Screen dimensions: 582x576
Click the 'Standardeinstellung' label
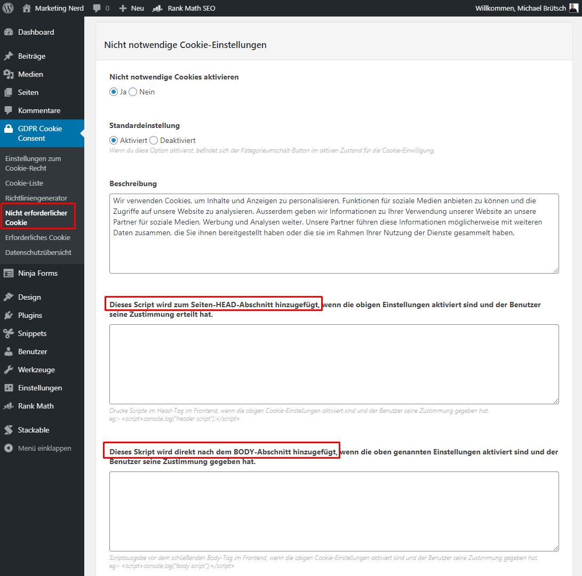[x=145, y=125]
